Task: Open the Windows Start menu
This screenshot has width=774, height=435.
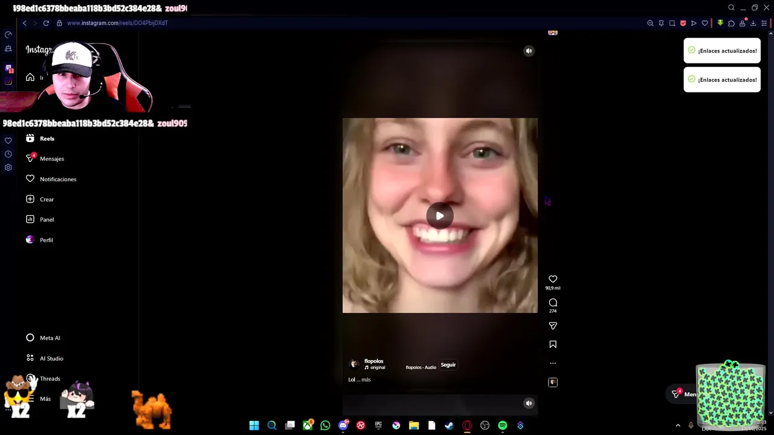Action: click(x=254, y=425)
